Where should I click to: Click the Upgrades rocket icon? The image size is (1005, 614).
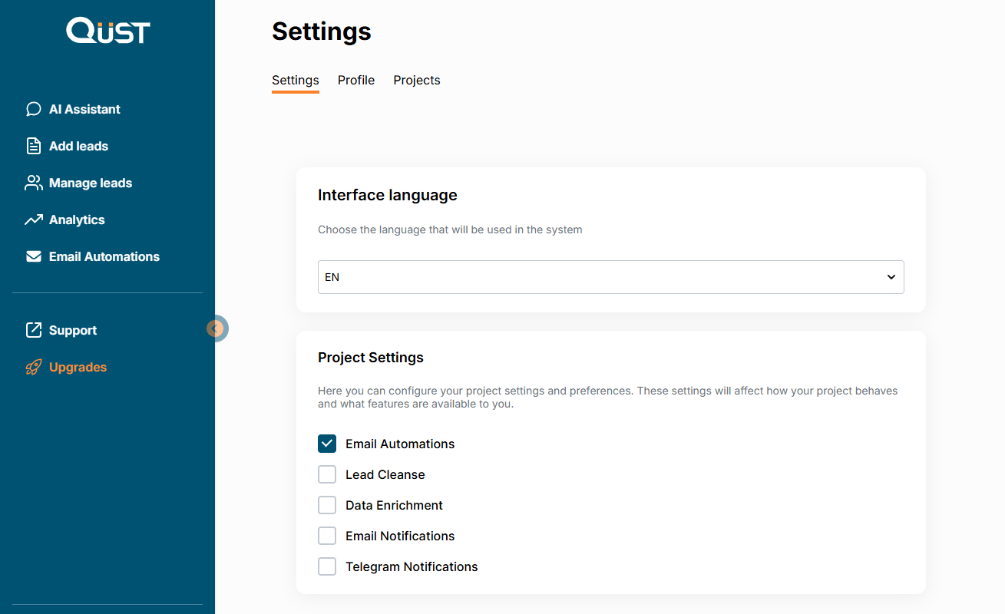pos(33,367)
